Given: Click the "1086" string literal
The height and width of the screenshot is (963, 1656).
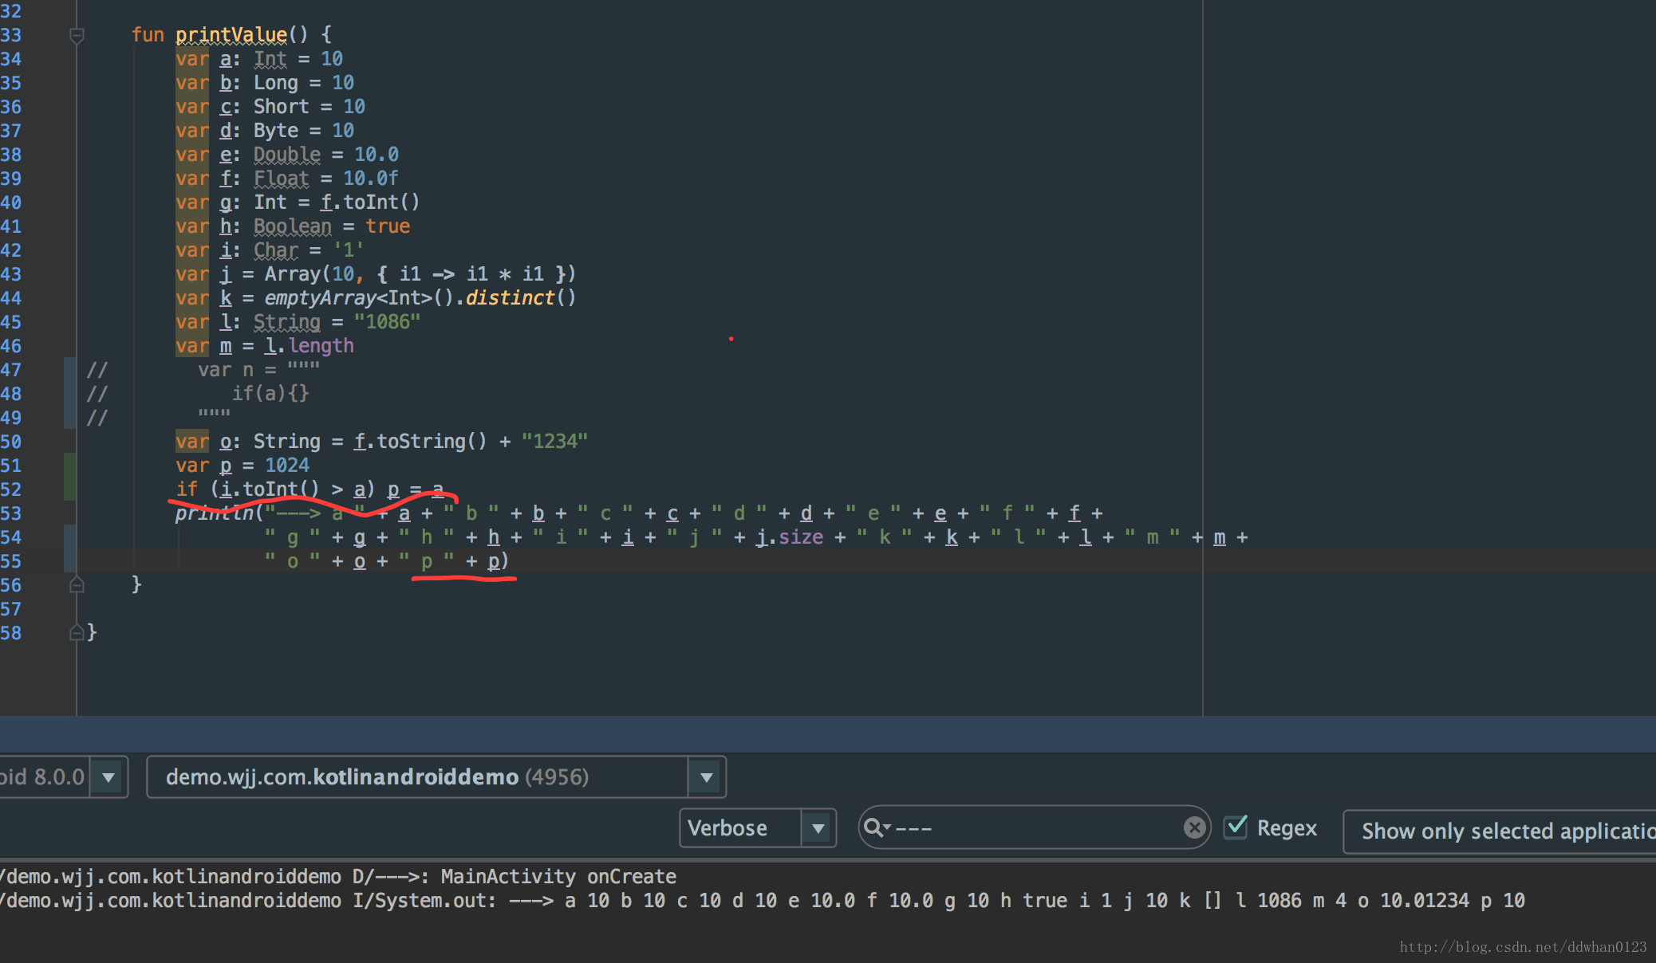Looking at the screenshot, I should click(x=387, y=322).
